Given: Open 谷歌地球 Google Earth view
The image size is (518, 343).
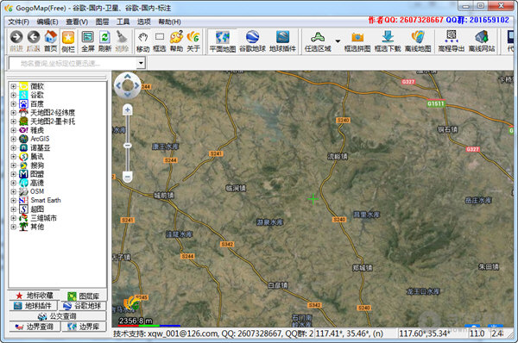Looking at the screenshot, I should point(252,41).
